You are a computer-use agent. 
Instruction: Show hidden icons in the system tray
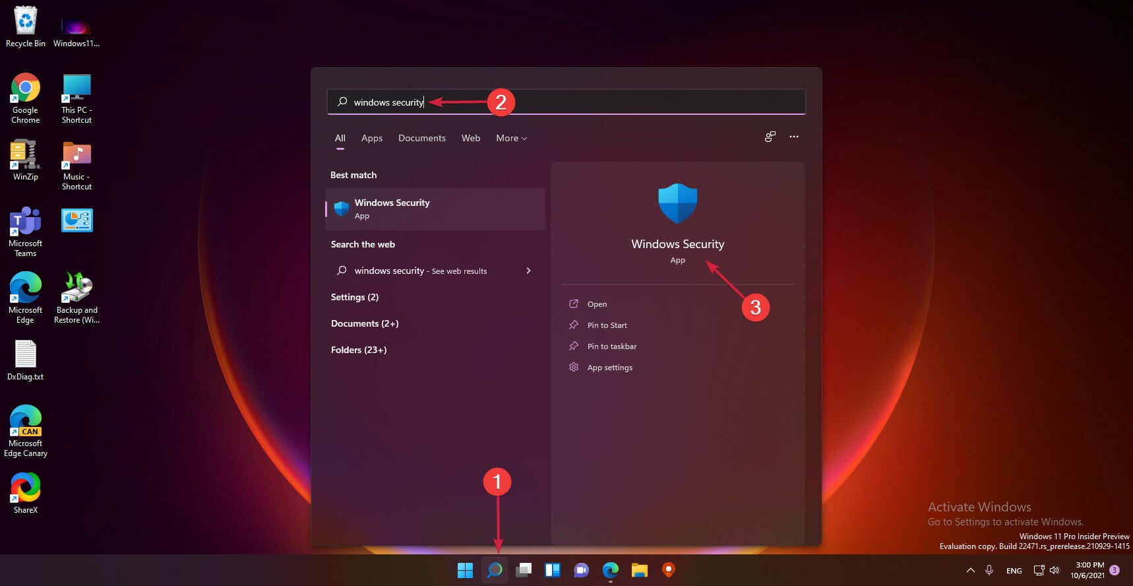[x=970, y=570]
